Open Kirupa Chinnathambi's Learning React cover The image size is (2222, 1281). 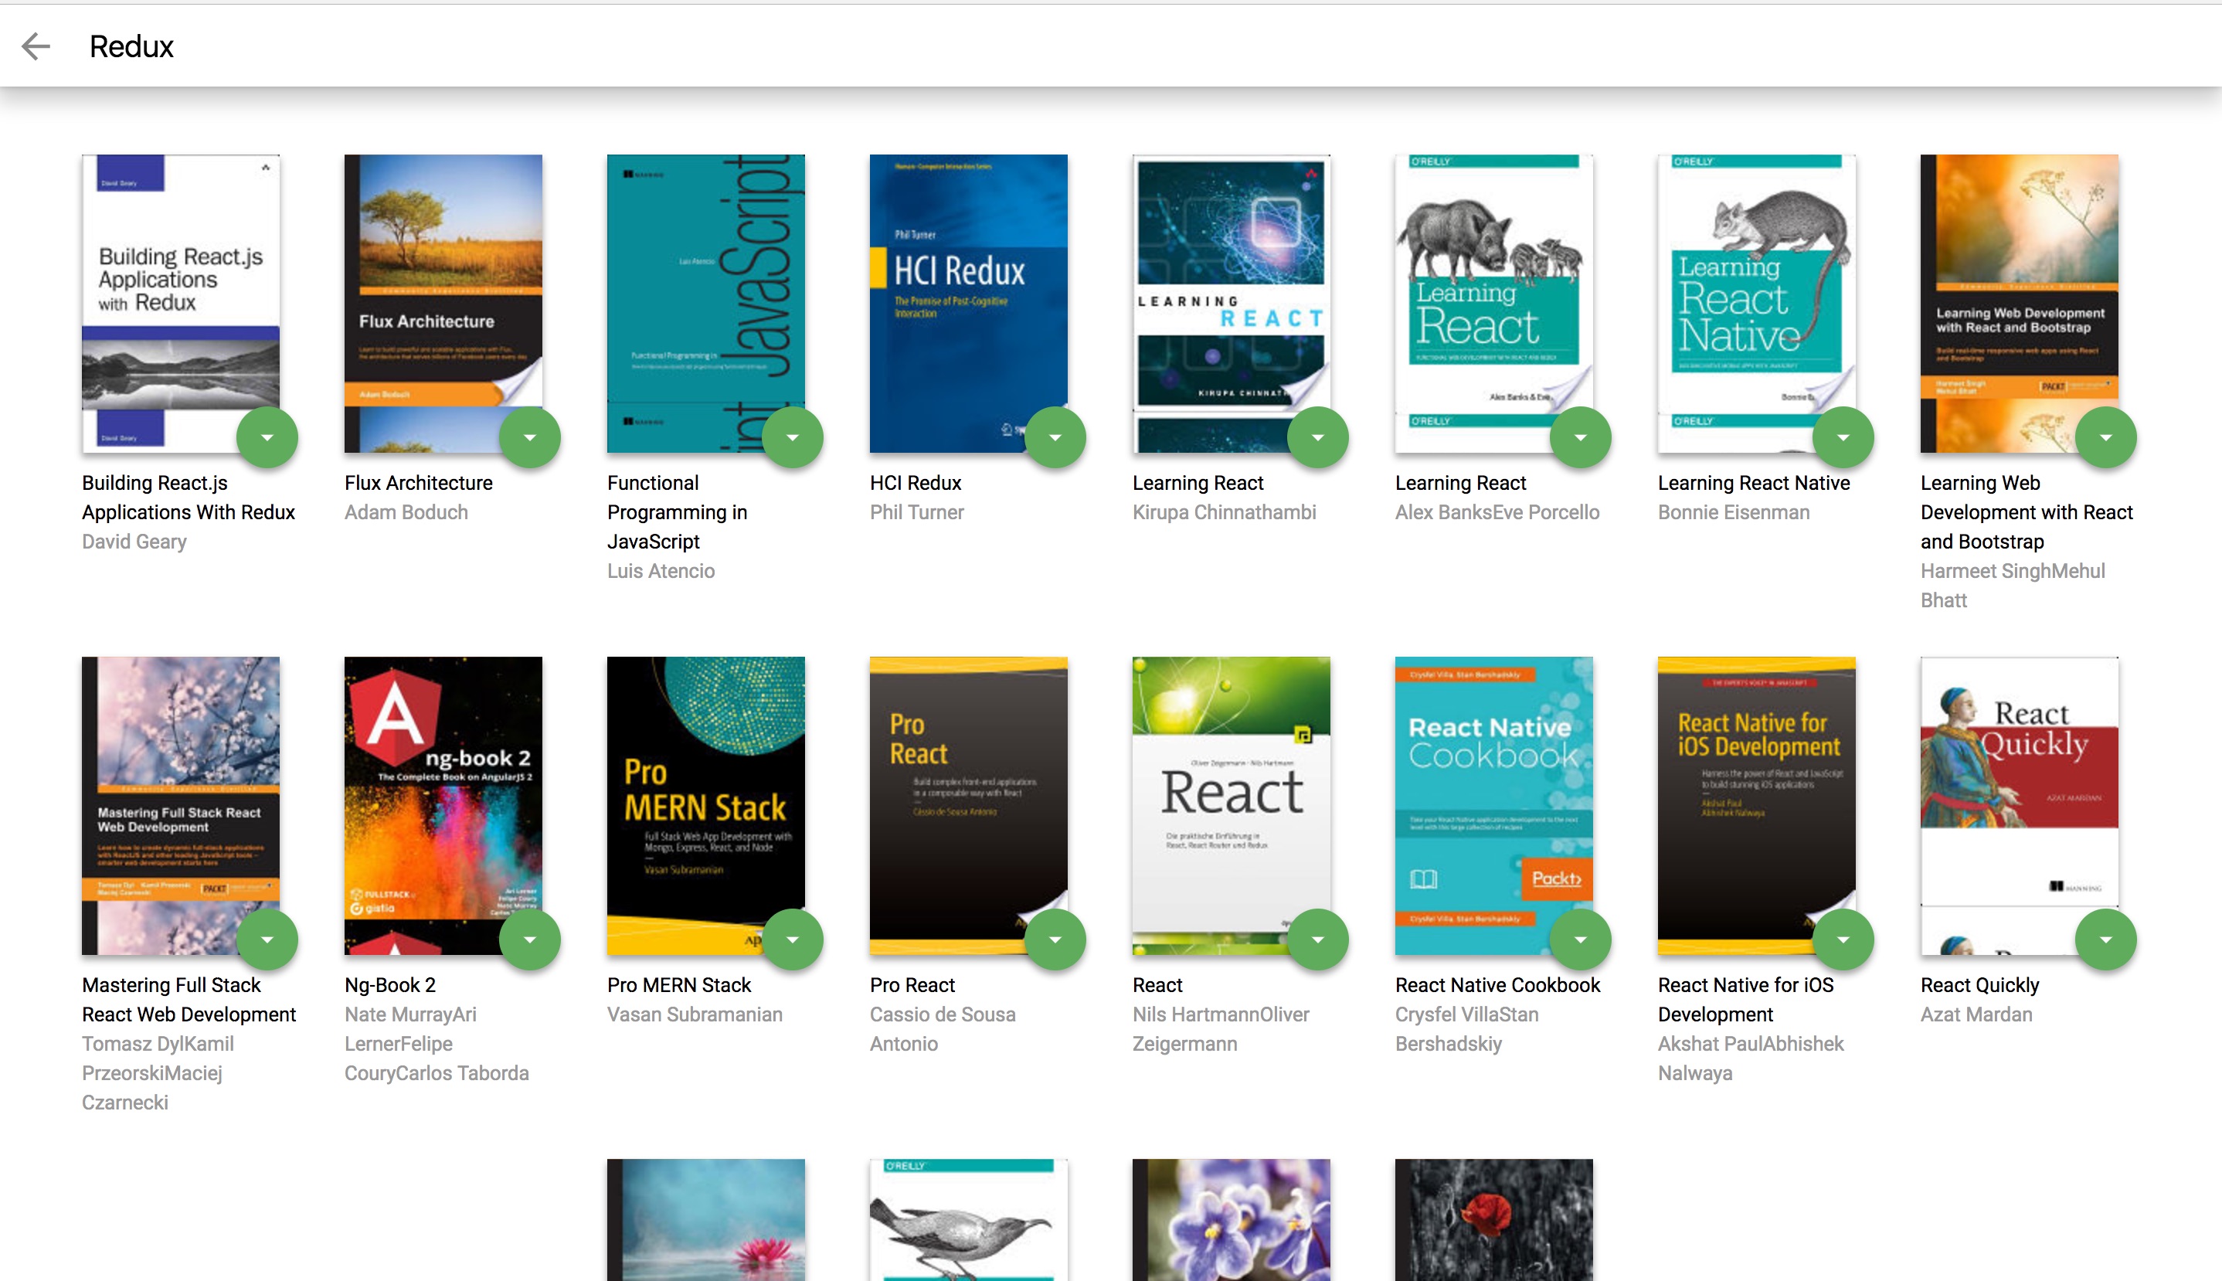[x=1232, y=304]
